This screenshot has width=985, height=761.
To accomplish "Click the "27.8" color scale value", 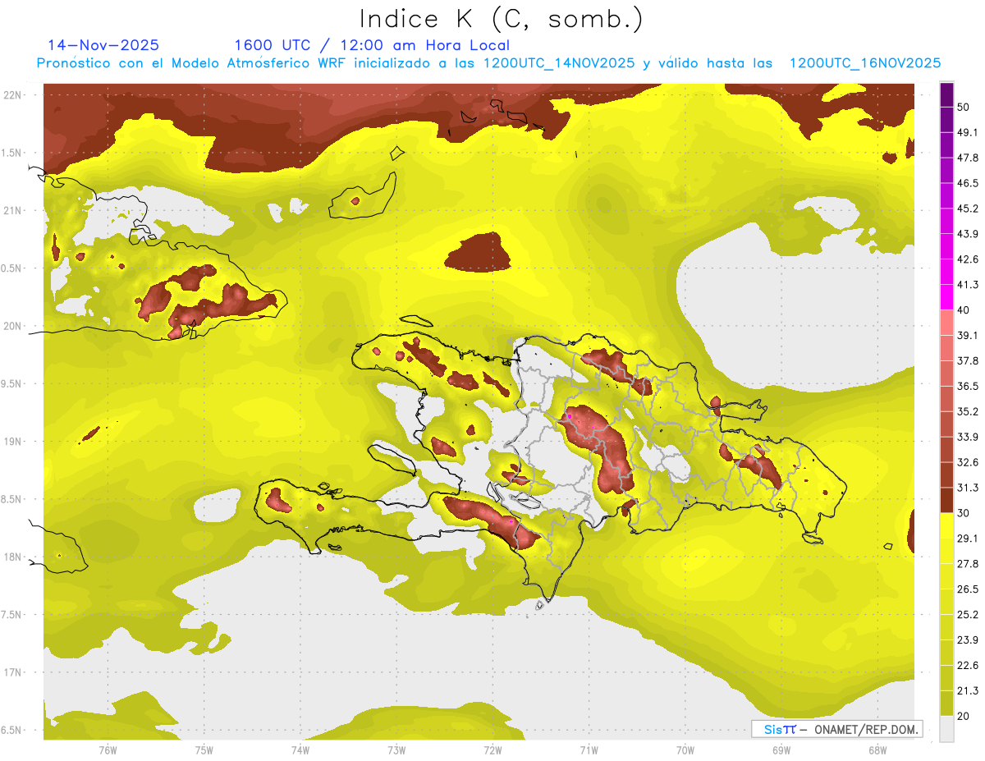I will coord(967,564).
